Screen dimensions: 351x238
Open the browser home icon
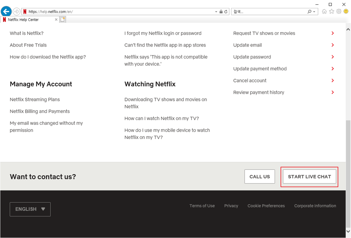(x=324, y=11)
